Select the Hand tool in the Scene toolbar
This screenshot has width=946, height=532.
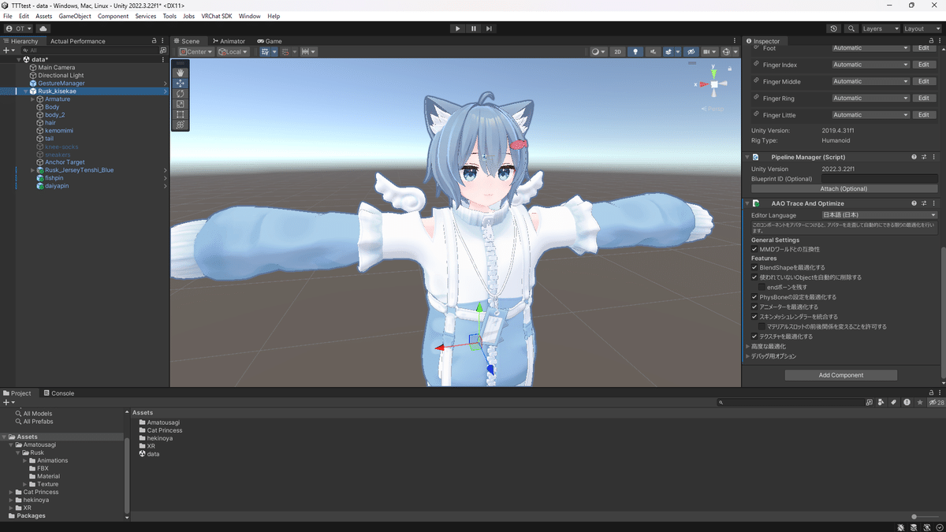coord(180,73)
